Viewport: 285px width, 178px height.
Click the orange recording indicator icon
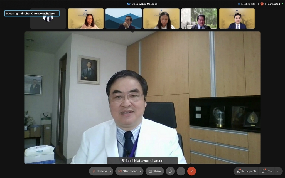[262, 4]
